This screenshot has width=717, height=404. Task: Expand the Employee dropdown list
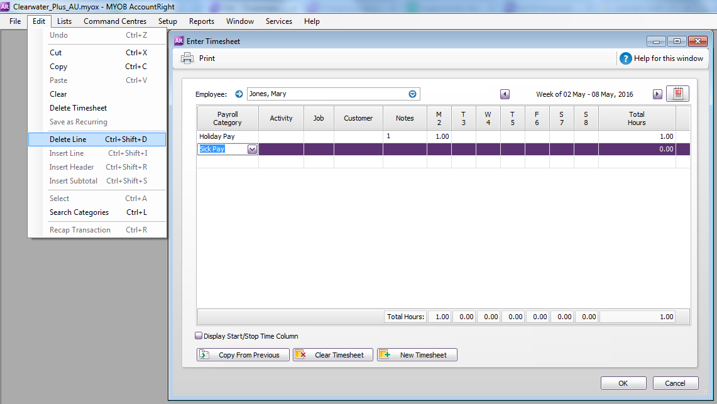[413, 94]
